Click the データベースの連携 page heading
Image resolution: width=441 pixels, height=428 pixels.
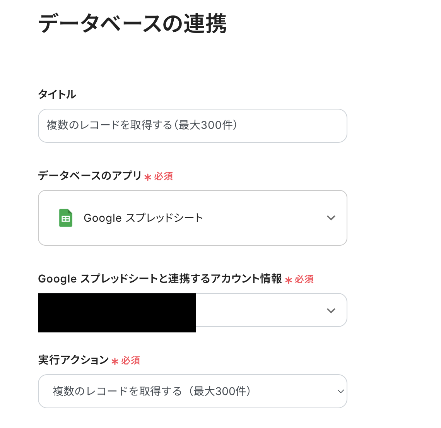[132, 23]
